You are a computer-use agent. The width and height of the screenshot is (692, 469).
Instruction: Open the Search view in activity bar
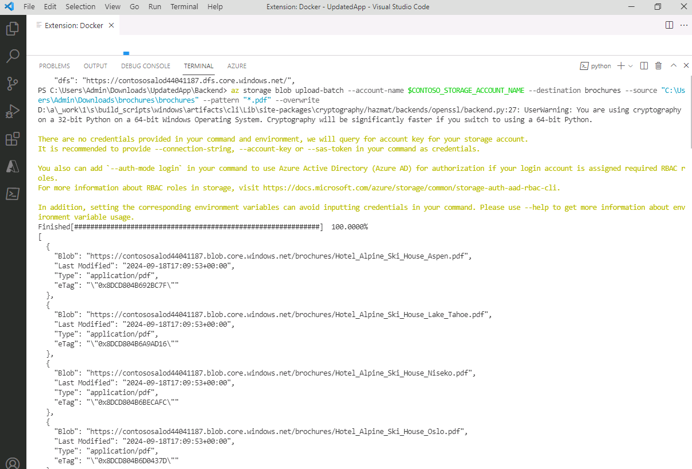[13, 56]
